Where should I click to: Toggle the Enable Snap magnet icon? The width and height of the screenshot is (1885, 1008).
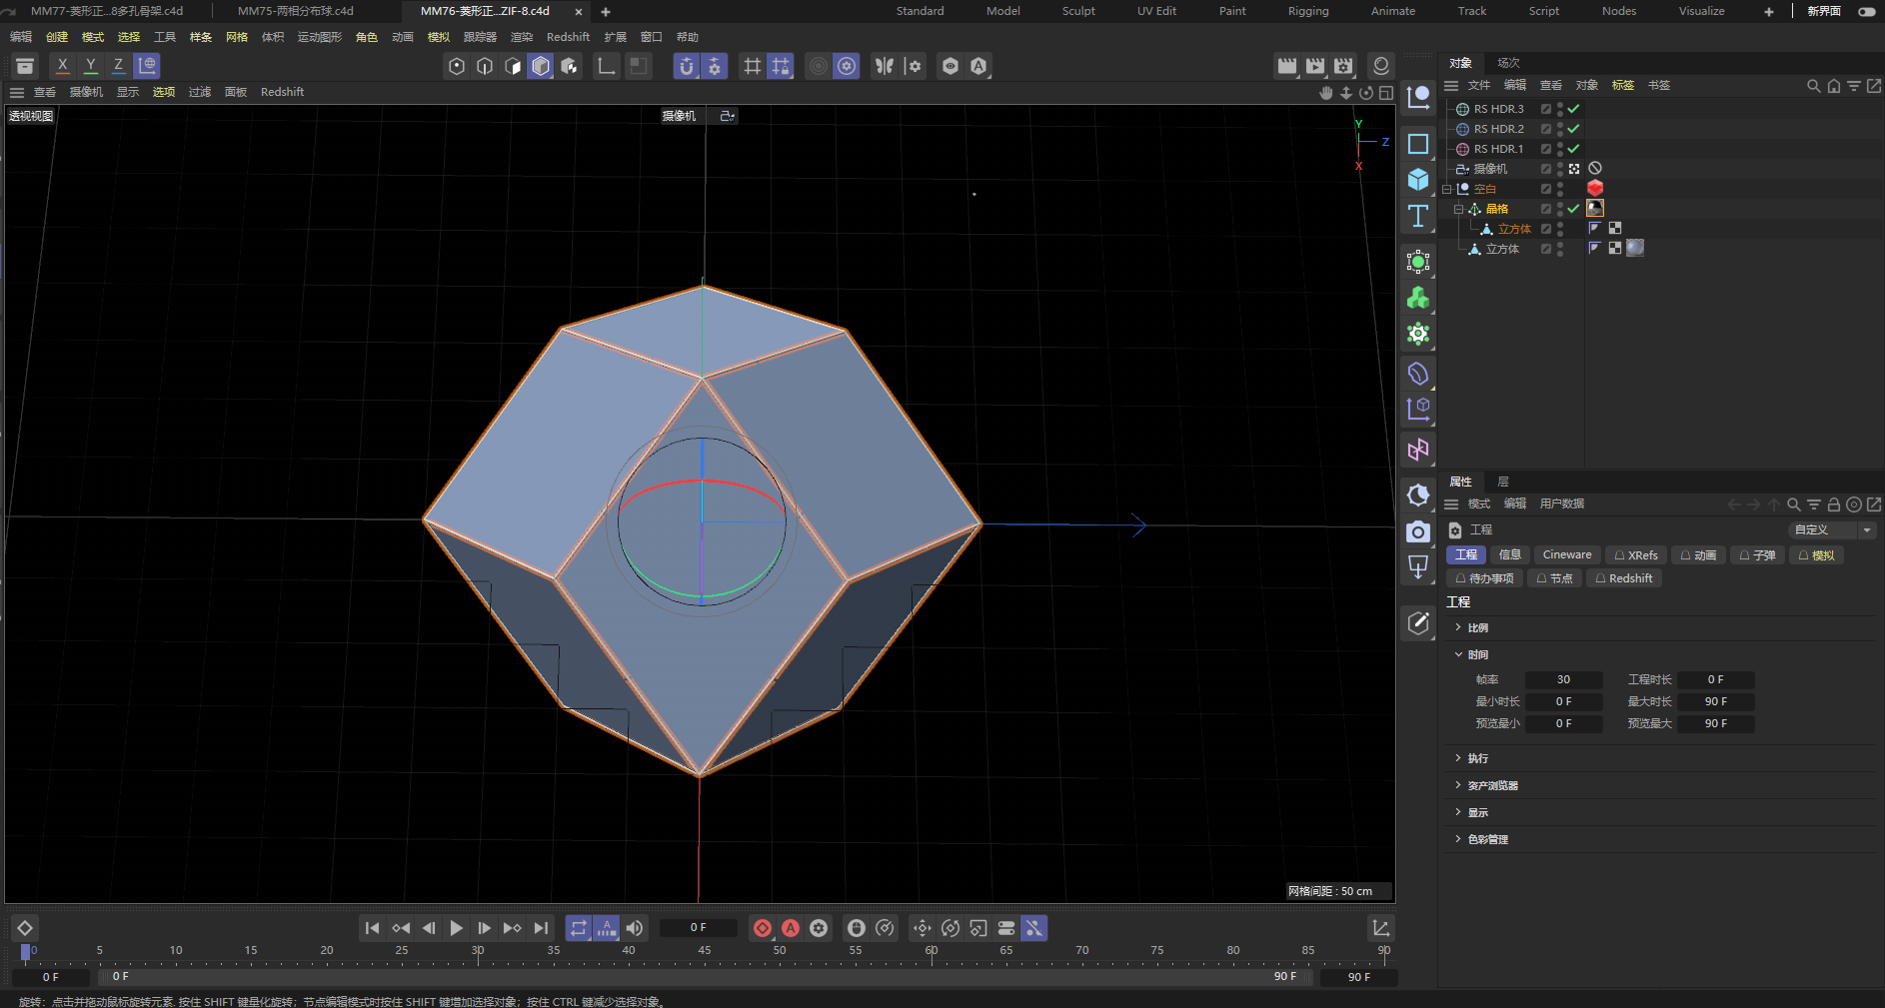[x=687, y=66]
